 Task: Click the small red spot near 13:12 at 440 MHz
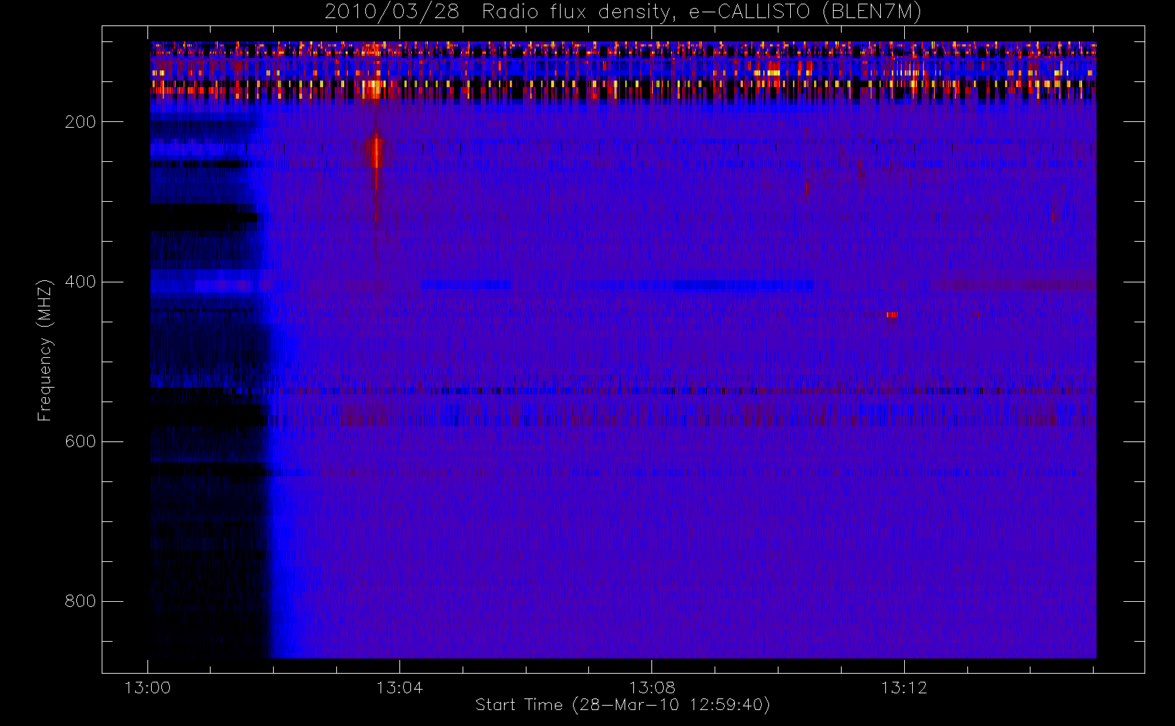point(892,315)
